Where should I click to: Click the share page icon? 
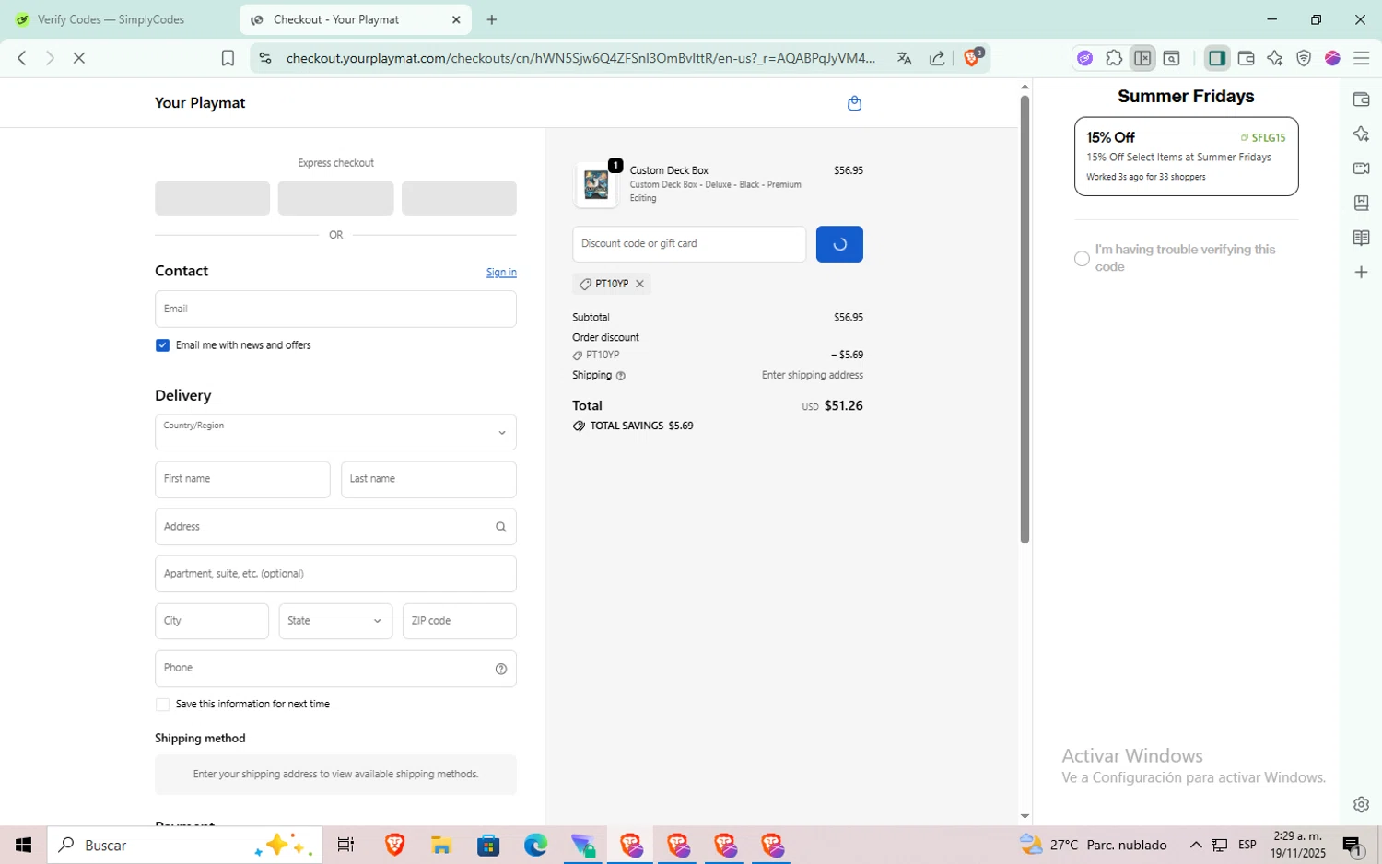click(937, 58)
